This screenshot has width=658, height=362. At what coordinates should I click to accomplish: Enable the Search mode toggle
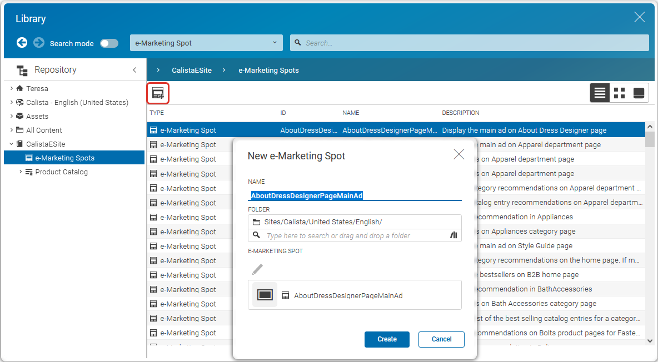click(x=109, y=43)
